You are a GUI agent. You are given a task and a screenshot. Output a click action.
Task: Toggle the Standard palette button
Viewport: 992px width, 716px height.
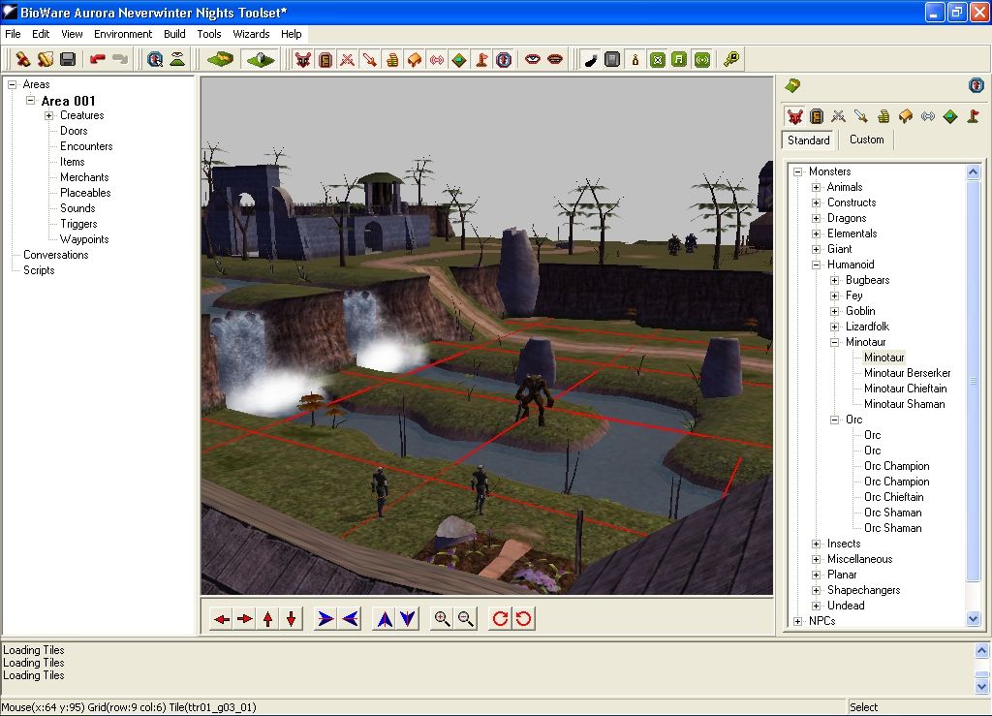[x=808, y=140]
